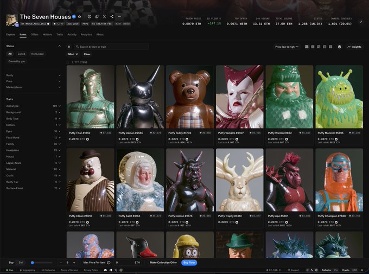Expand the Material trait

[x=33, y=169]
